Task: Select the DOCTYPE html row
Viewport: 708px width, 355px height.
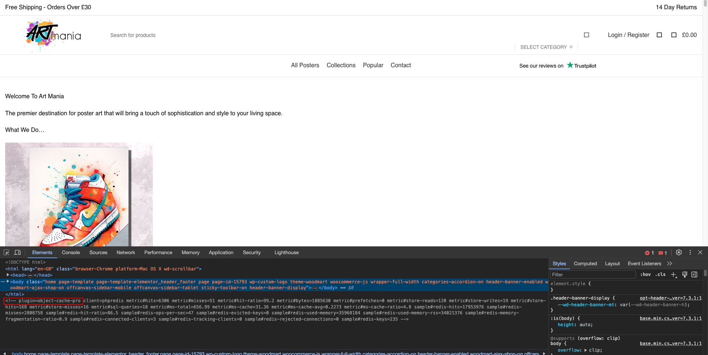Action: pyautogui.click(x=25, y=262)
